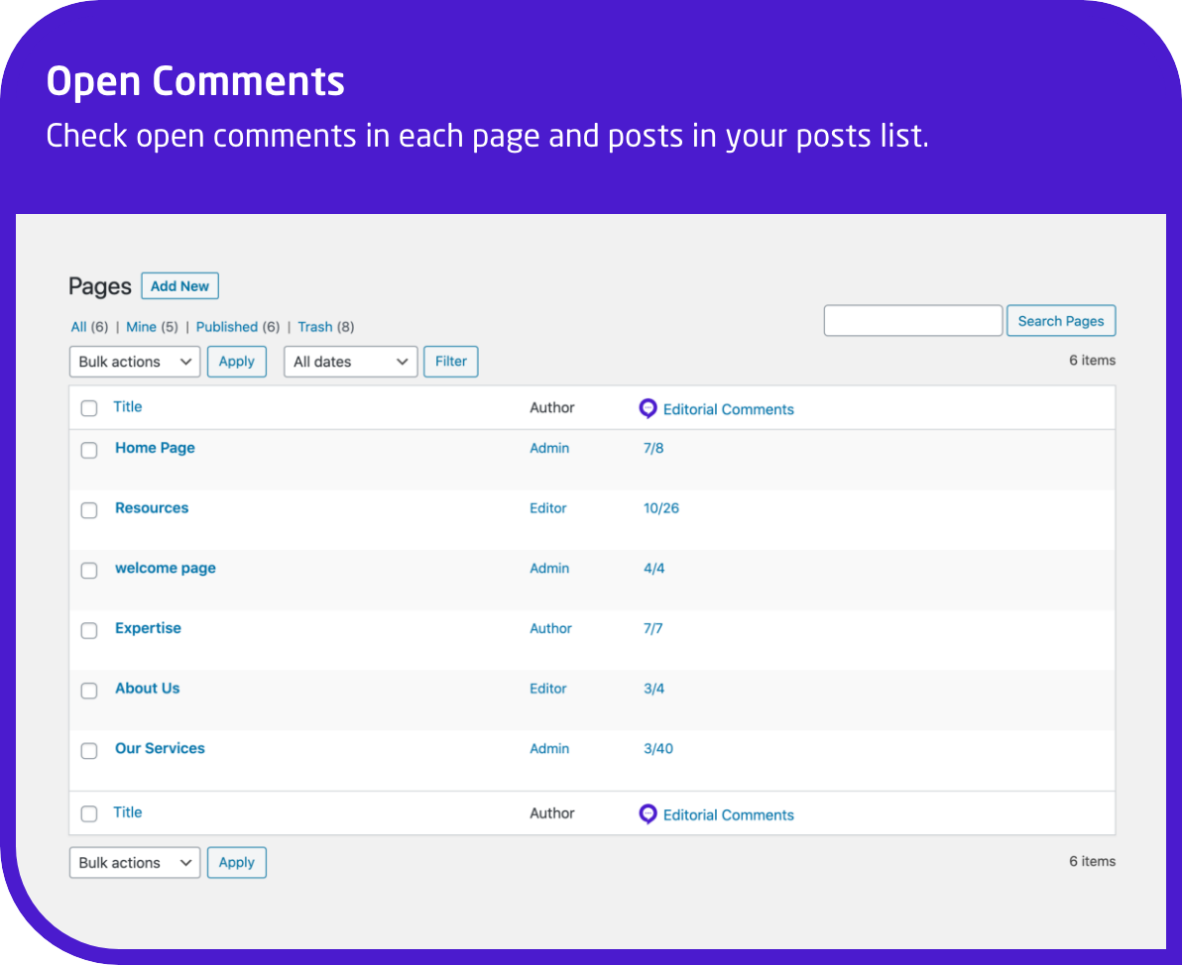Click the Add New button
The height and width of the screenshot is (965, 1182).
pyautogui.click(x=180, y=286)
